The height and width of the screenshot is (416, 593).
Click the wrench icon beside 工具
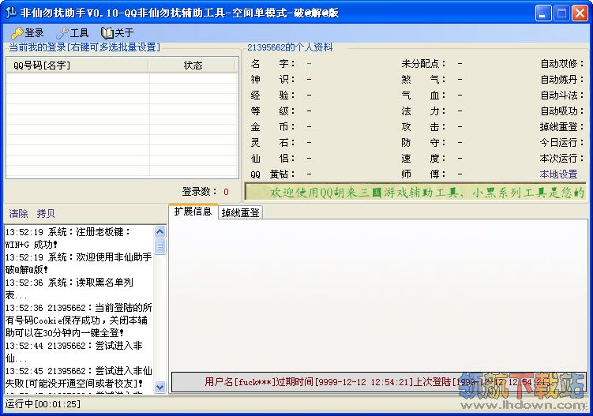point(62,33)
